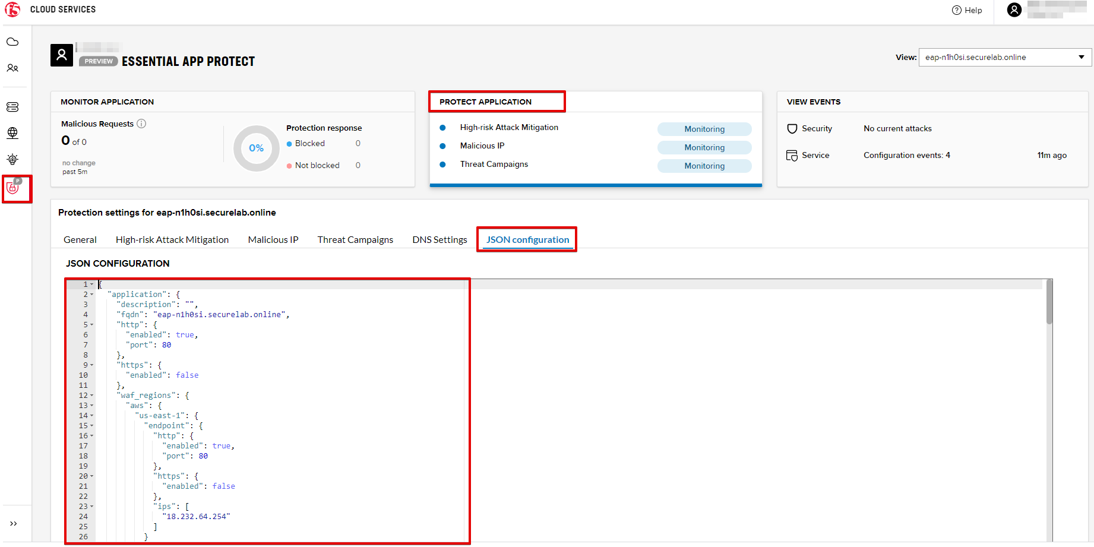Click the blue dot beside Threat Campaigns
The width and height of the screenshot is (1094, 547).
point(442,165)
